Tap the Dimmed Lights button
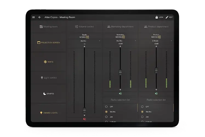The width and height of the screenshot is (205, 137). tap(49, 113)
